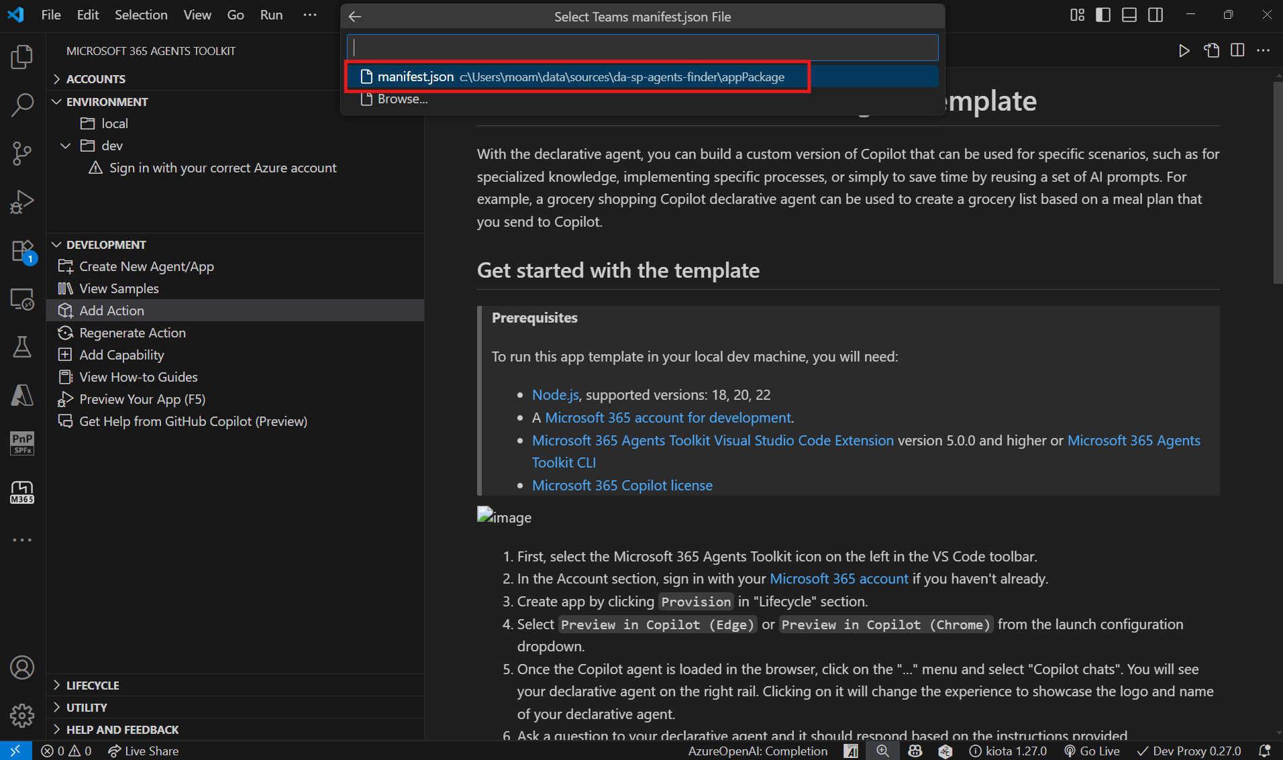The width and height of the screenshot is (1283, 760).
Task: Show additional views ellipsis in activity bar
Action: click(22, 540)
